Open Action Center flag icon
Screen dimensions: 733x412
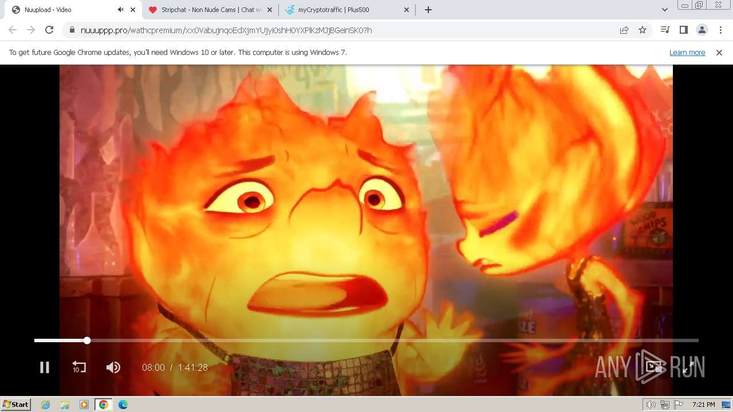click(677, 405)
